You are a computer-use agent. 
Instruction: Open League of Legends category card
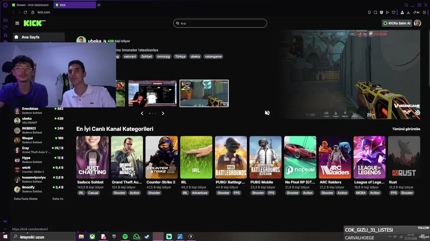click(x=370, y=157)
